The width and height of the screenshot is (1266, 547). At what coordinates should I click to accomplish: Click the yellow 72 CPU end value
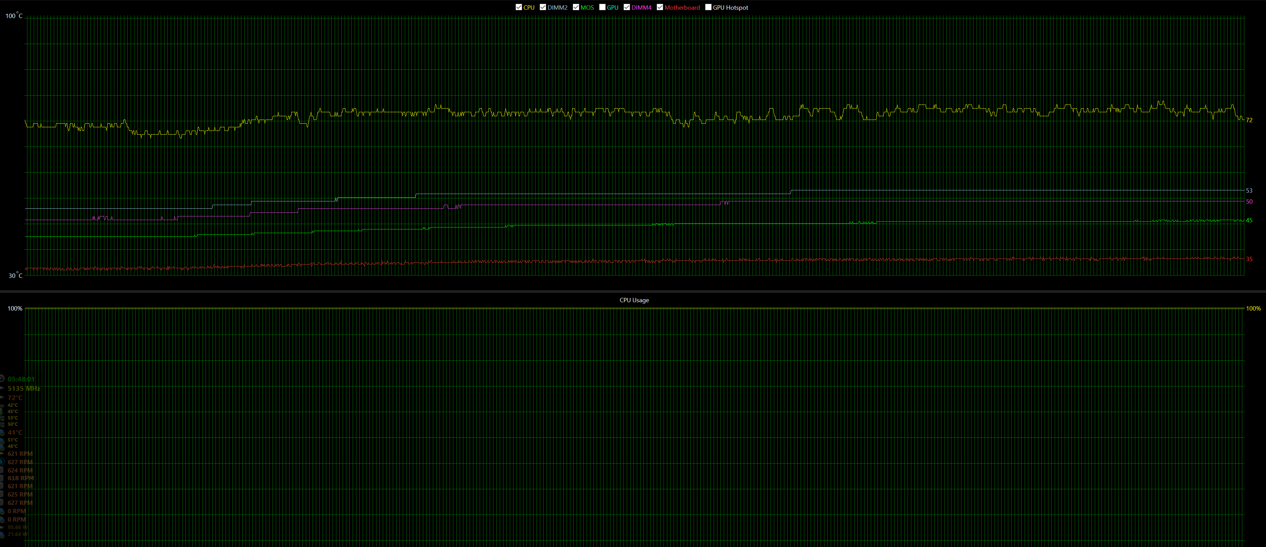[x=1249, y=120]
